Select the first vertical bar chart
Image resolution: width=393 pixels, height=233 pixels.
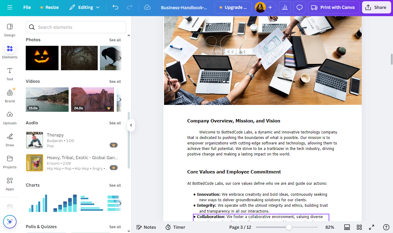pos(38,203)
